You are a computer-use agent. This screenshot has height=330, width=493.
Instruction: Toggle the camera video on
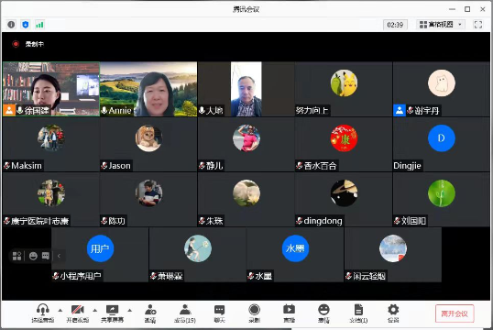77,310
